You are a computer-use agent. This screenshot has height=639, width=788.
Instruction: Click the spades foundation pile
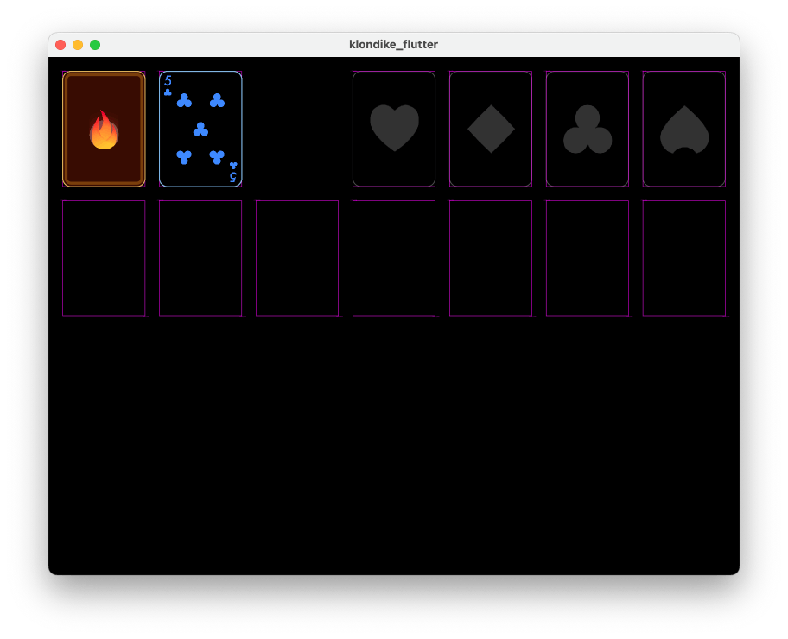684,130
